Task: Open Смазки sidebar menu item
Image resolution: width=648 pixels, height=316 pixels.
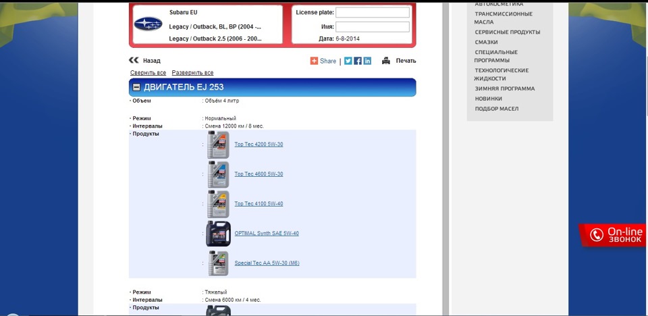Action: coord(486,42)
